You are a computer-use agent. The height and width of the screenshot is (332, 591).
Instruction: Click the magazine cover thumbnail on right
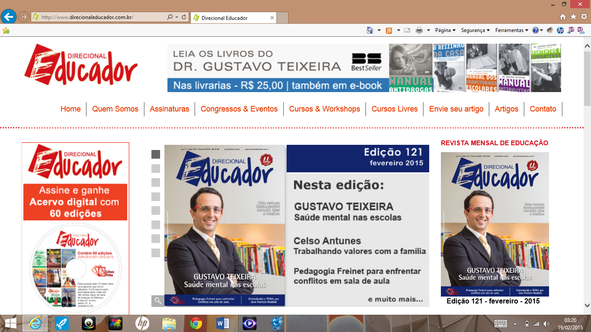tap(495, 224)
